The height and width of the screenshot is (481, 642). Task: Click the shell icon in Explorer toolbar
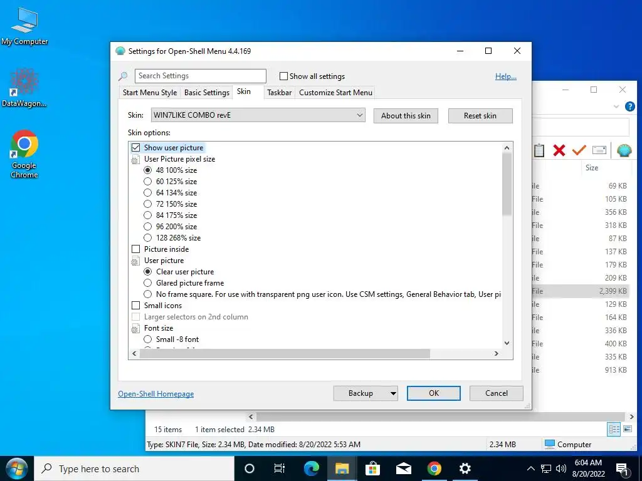coord(624,150)
